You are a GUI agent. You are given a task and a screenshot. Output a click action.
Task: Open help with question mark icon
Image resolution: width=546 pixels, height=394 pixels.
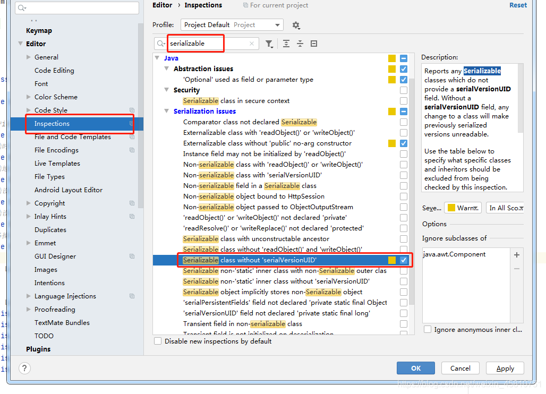coord(24,368)
